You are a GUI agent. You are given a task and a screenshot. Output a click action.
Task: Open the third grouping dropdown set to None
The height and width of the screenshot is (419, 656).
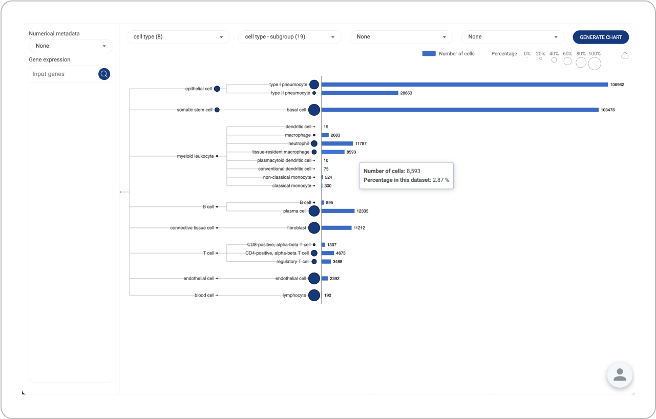pos(401,37)
